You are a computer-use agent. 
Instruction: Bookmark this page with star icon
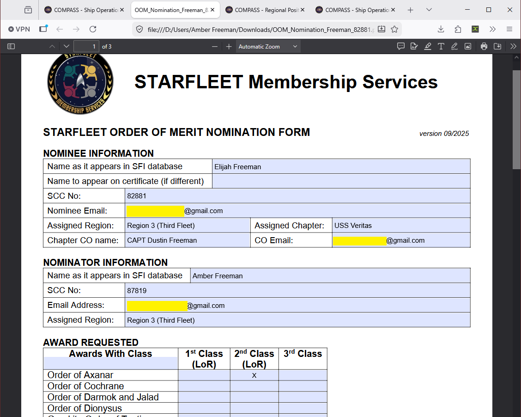[x=394, y=29]
